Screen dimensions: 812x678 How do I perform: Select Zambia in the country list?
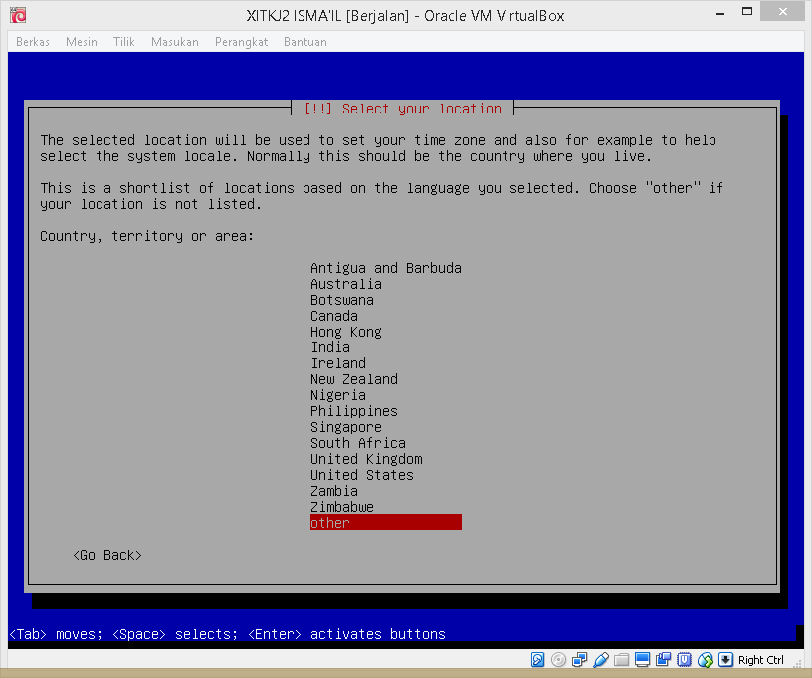(386, 491)
